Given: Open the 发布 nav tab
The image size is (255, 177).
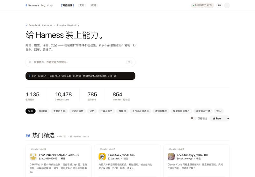Looking at the screenshot, I should point(82,5).
